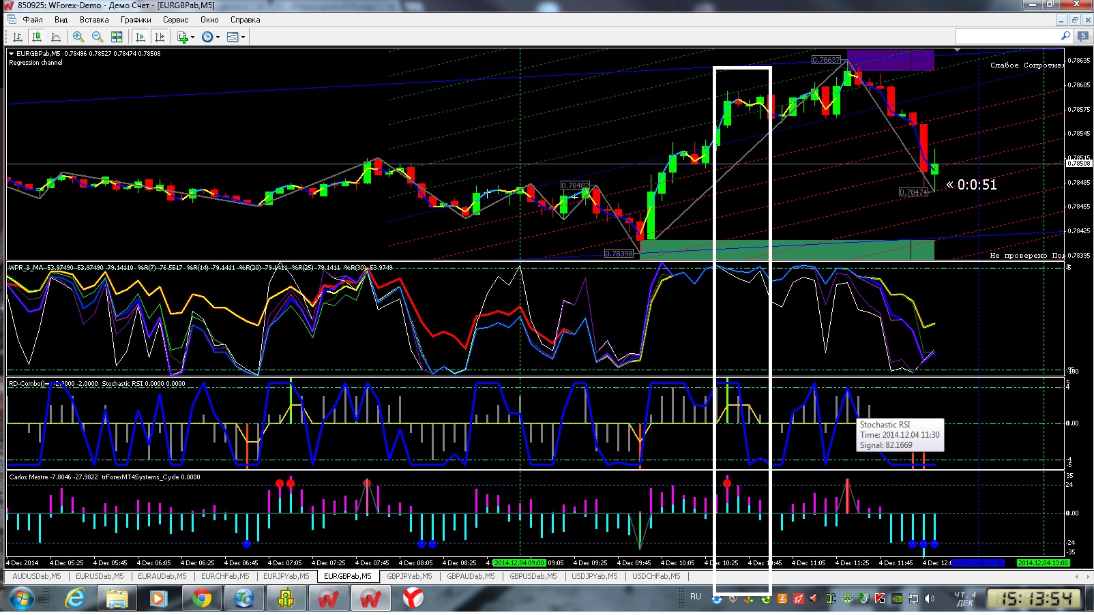Tile chart windows with grid icon
The width and height of the screenshot is (1094, 615).
pyautogui.click(x=117, y=37)
